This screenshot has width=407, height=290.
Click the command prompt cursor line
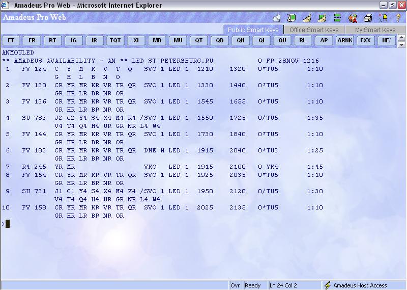pyautogui.click(x=6, y=224)
